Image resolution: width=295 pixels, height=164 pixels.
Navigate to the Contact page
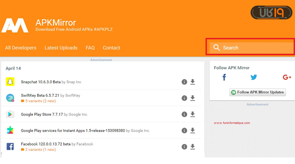click(111, 48)
